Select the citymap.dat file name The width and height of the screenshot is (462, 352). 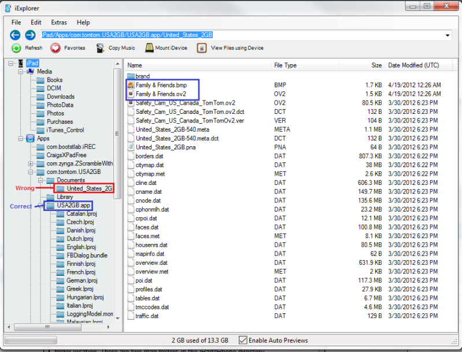point(149,165)
